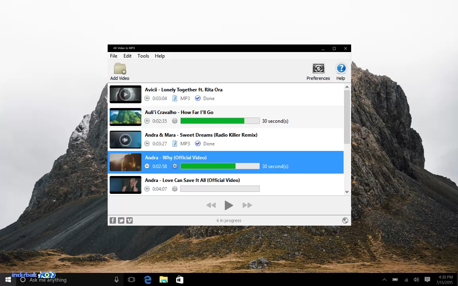458x286 pixels.
Task: Click the Done checkmark icon for Sweet Dreams track
Action: (x=198, y=144)
